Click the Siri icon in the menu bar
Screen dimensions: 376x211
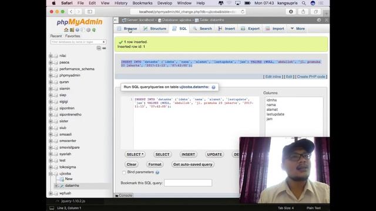[313, 3]
